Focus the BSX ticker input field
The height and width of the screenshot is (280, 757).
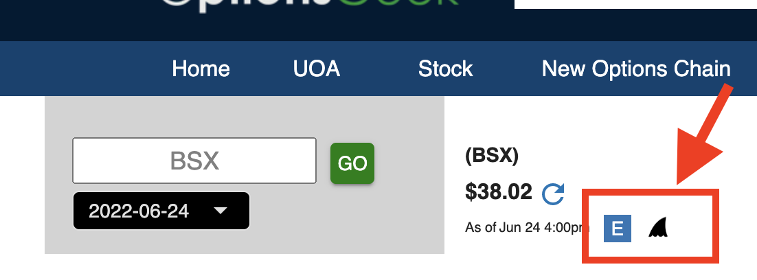(194, 161)
